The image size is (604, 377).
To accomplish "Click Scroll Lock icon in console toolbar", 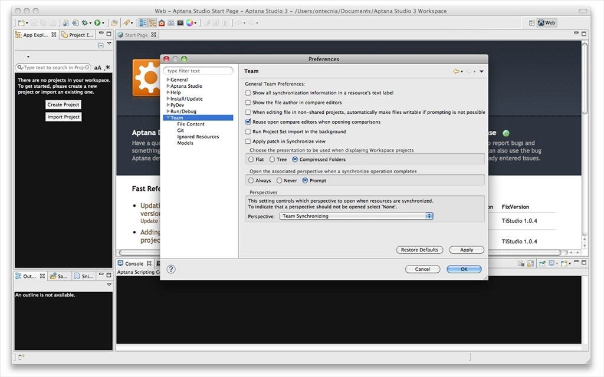I will (530, 263).
